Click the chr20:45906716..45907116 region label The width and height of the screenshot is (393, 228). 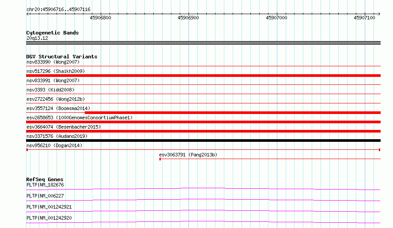(58, 9)
